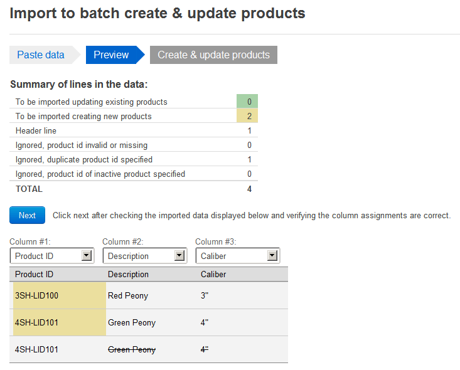Click the Description table column header
The height and width of the screenshot is (370, 460).
coord(128,274)
